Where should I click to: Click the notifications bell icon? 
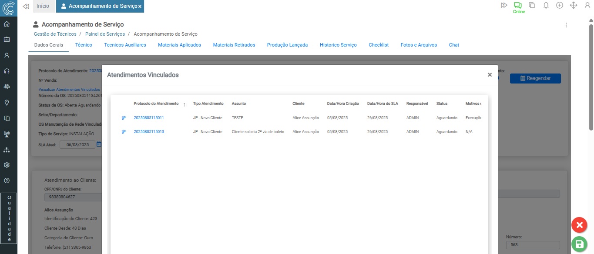(x=546, y=5)
